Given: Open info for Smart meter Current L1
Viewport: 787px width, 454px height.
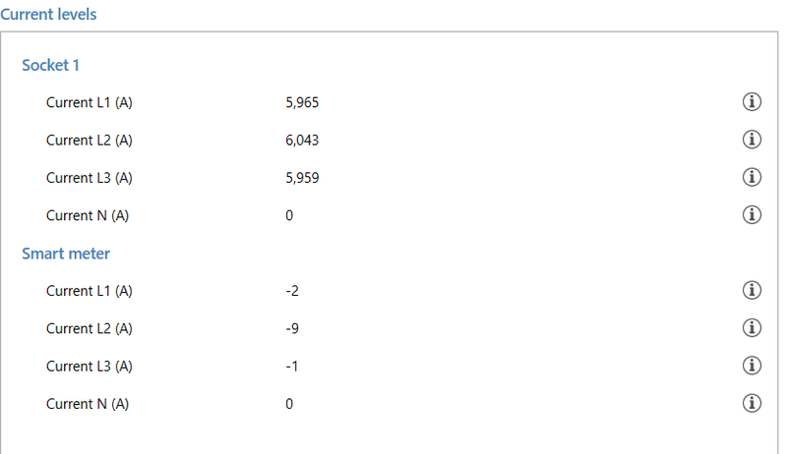Looking at the screenshot, I should (752, 290).
